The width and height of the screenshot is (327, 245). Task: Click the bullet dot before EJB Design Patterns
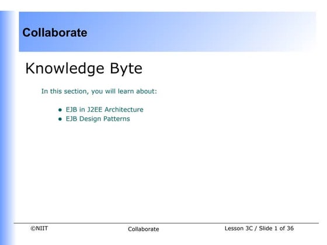(x=60, y=119)
